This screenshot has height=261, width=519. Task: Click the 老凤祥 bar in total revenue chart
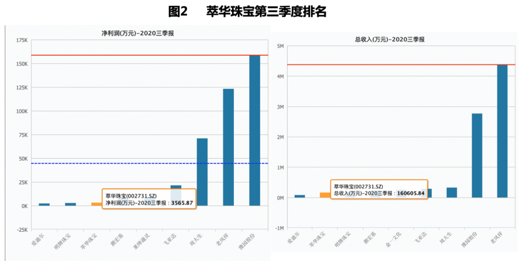(502, 131)
